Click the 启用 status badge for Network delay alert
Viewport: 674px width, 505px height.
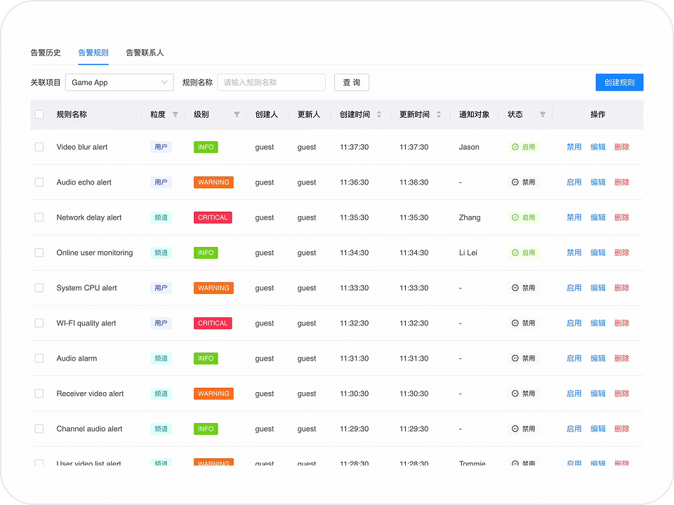[524, 217]
